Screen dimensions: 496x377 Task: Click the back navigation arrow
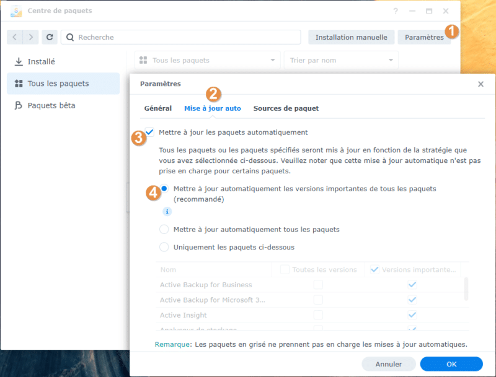[x=14, y=37]
